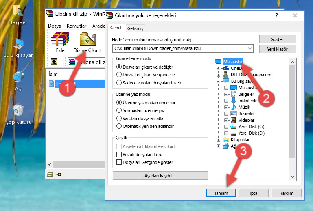The width and height of the screenshot is (313, 211).
Task: Click the disk drive icon in WinRAR status bar
Action: [x=50, y=174]
